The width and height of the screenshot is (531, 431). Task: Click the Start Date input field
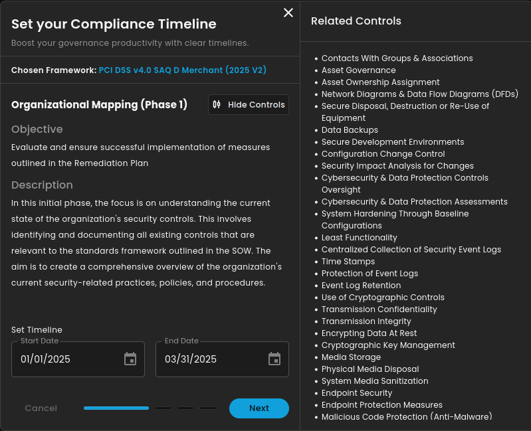[x=66, y=359]
